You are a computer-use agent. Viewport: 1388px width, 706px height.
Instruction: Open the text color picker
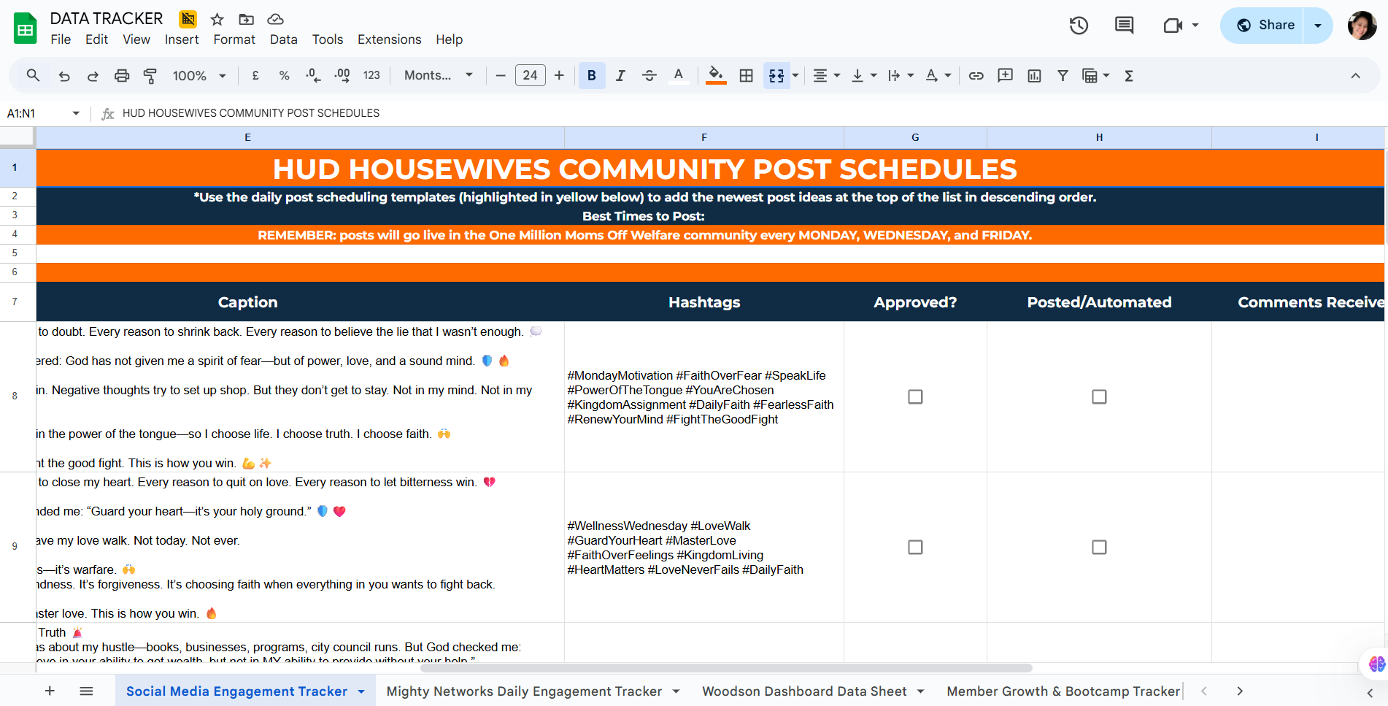pyautogui.click(x=679, y=75)
